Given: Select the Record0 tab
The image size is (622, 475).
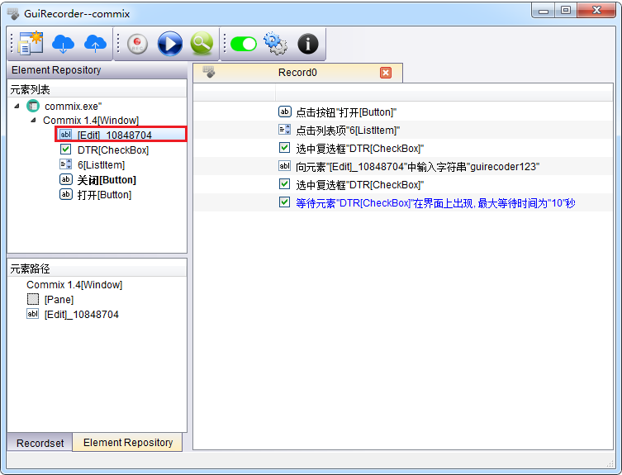Looking at the screenshot, I should tap(297, 73).
